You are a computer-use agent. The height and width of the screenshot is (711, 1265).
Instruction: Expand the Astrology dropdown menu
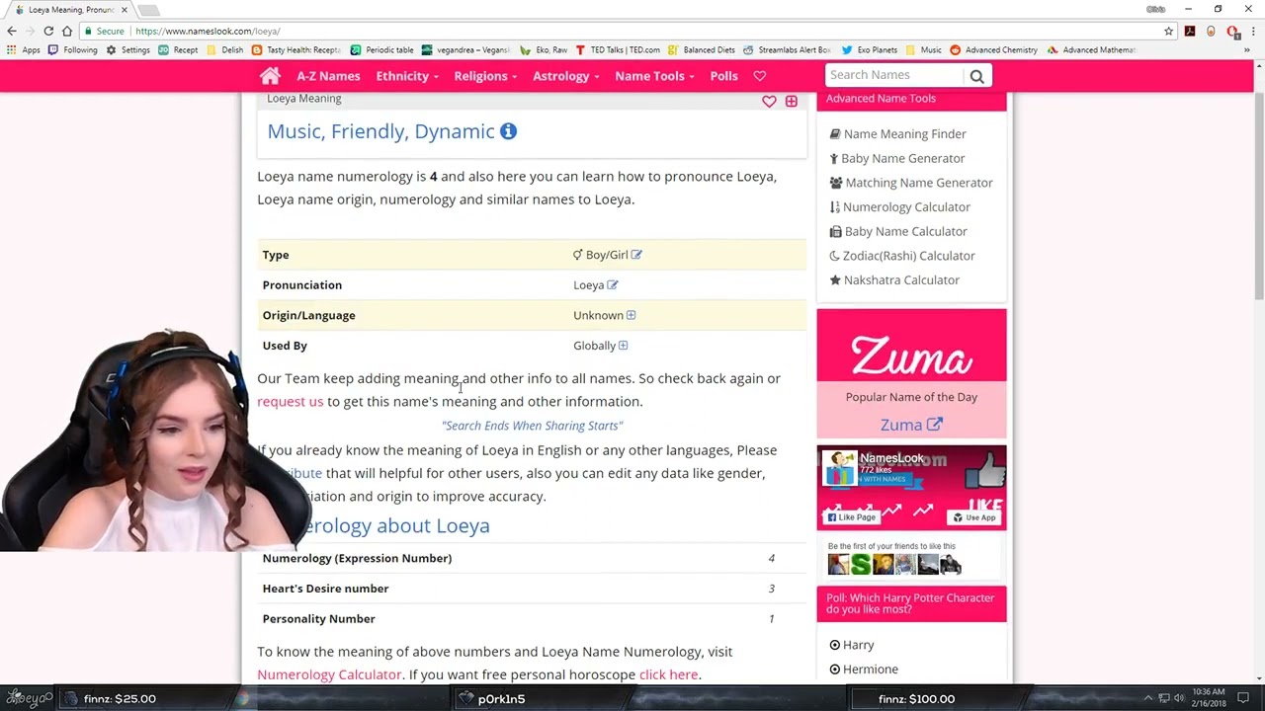tap(566, 76)
